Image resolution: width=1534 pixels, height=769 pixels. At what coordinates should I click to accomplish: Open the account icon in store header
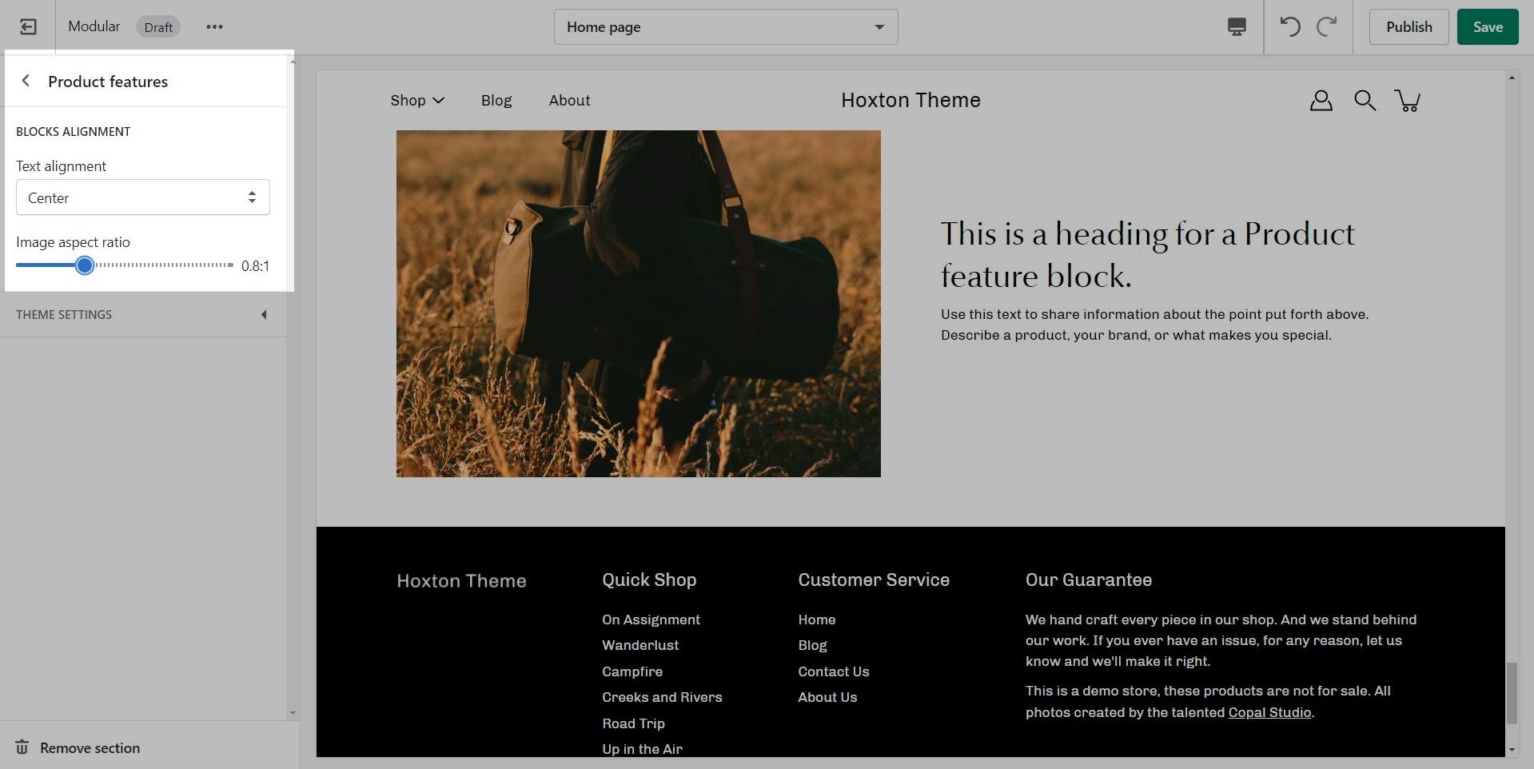[1321, 101]
